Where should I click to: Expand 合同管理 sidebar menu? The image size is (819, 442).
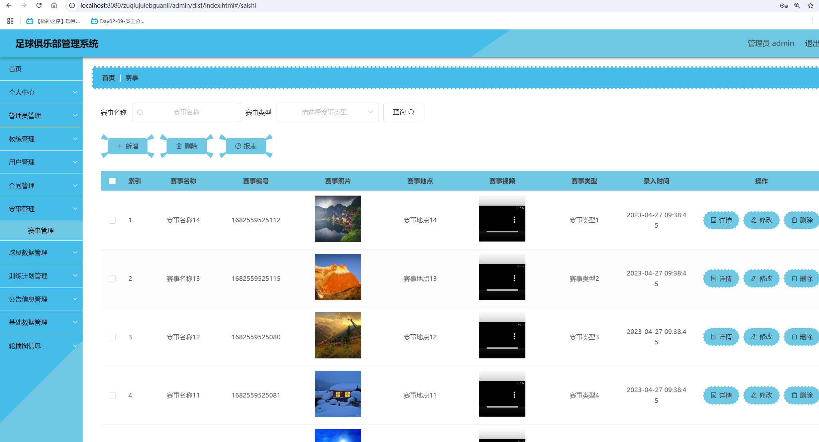pyautogui.click(x=41, y=186)
